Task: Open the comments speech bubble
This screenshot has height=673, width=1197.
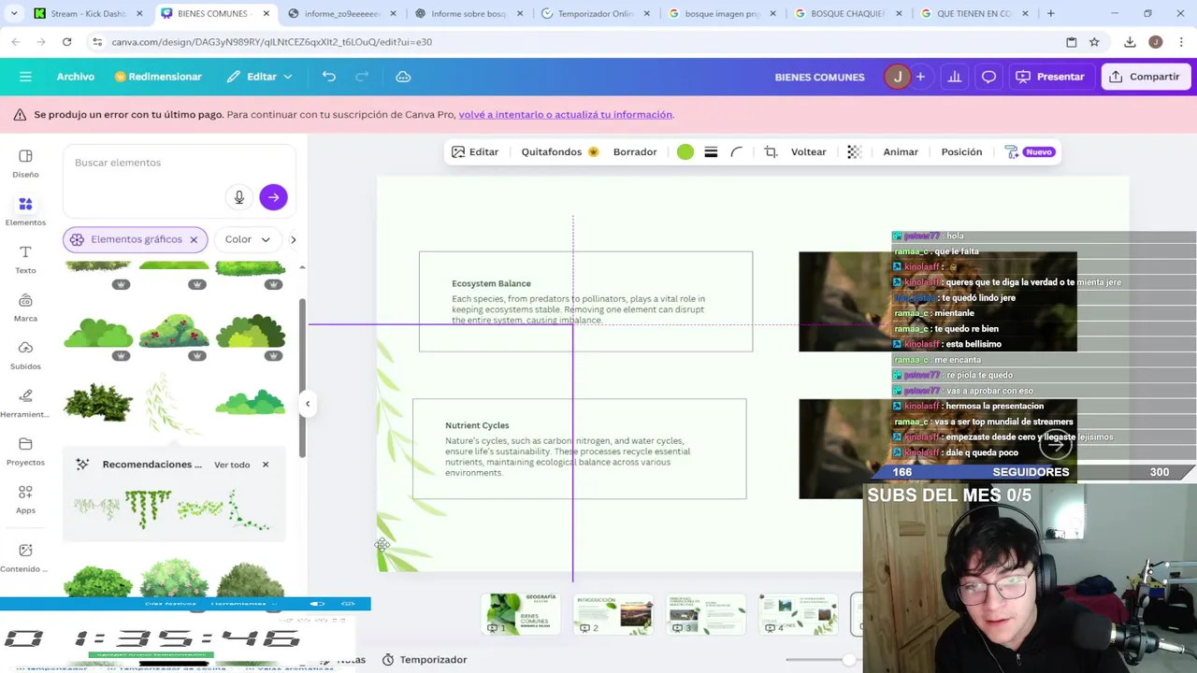Action: [x=988, y=77]
